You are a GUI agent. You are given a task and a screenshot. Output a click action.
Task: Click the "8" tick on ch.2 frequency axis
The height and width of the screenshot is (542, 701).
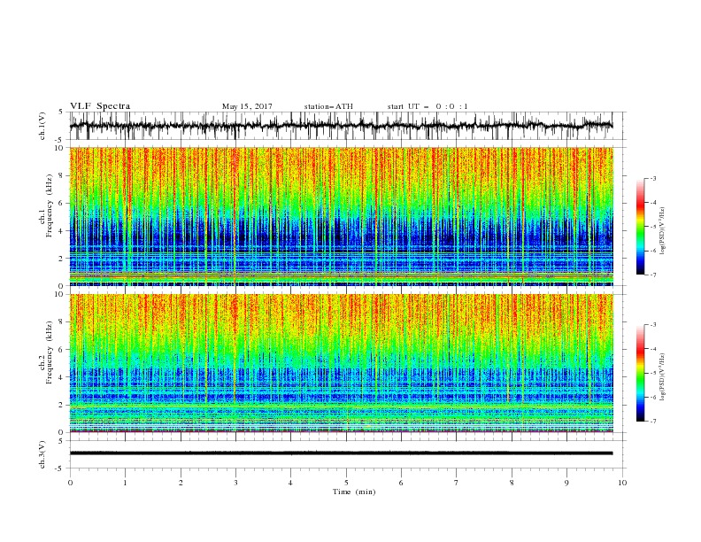[62, 322]
